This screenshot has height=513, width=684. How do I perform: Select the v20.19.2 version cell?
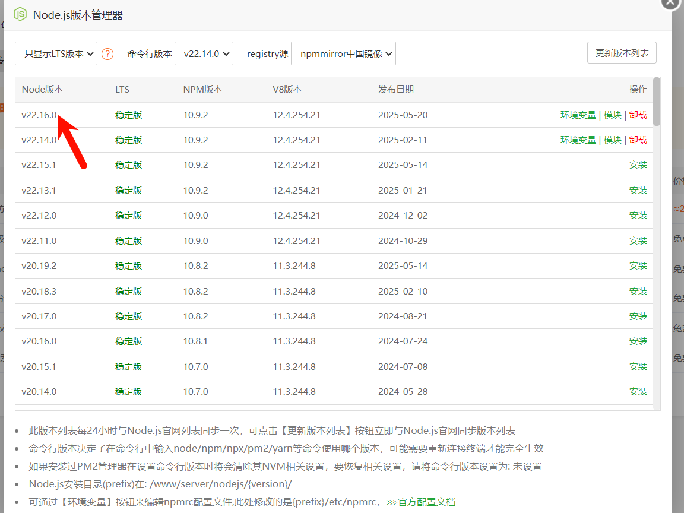click(x=39, y=265)
